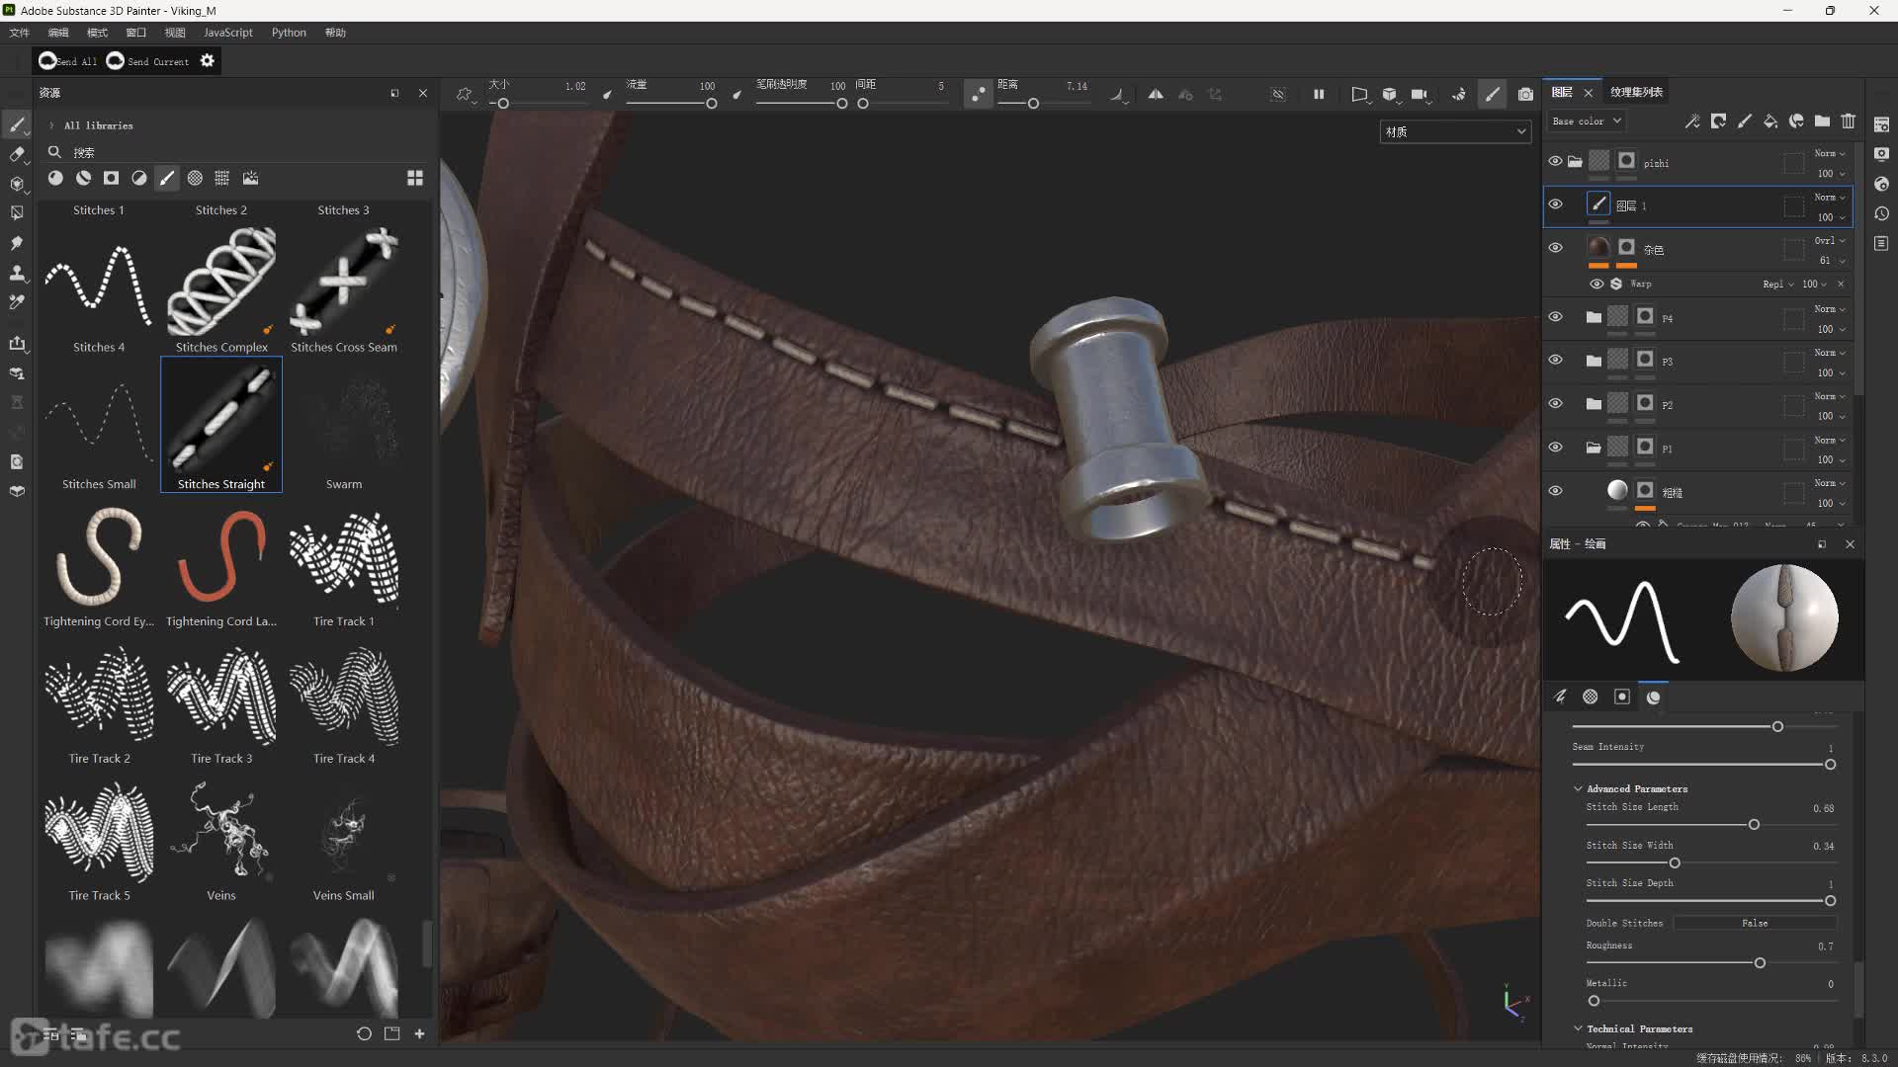Filter assets by Brushes
Viewport: 1898px width, 1067px height.
coord(167,178)
